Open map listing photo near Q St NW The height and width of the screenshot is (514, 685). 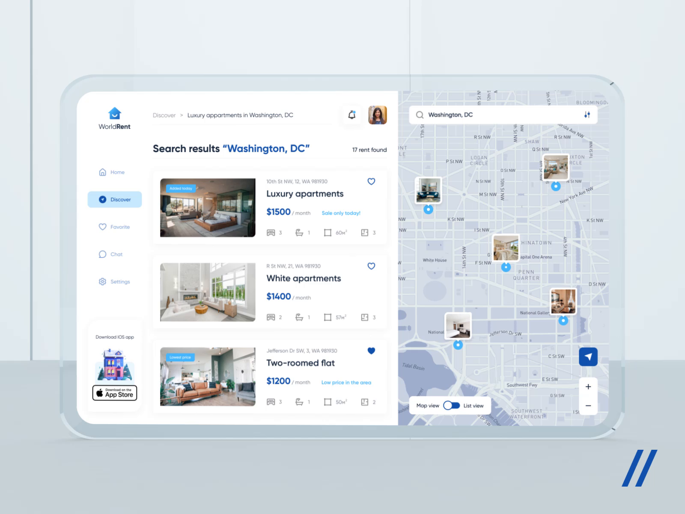(x=556, y=167)
